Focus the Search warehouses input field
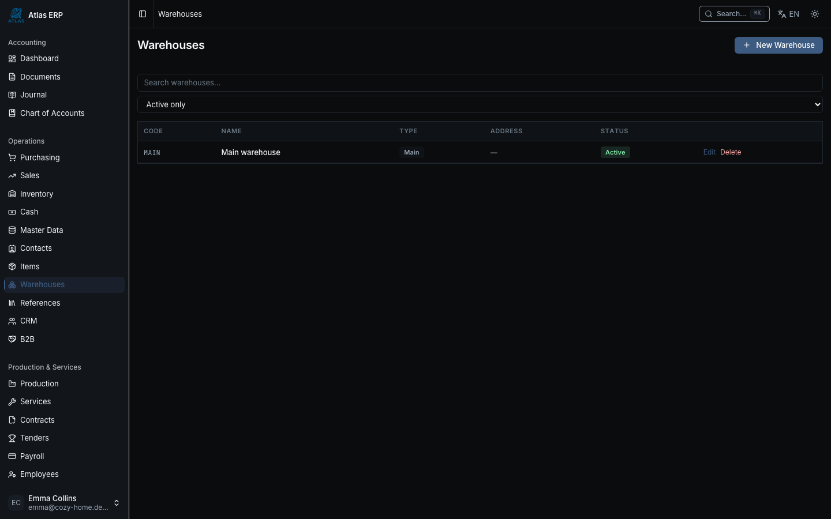 [480, 82]
